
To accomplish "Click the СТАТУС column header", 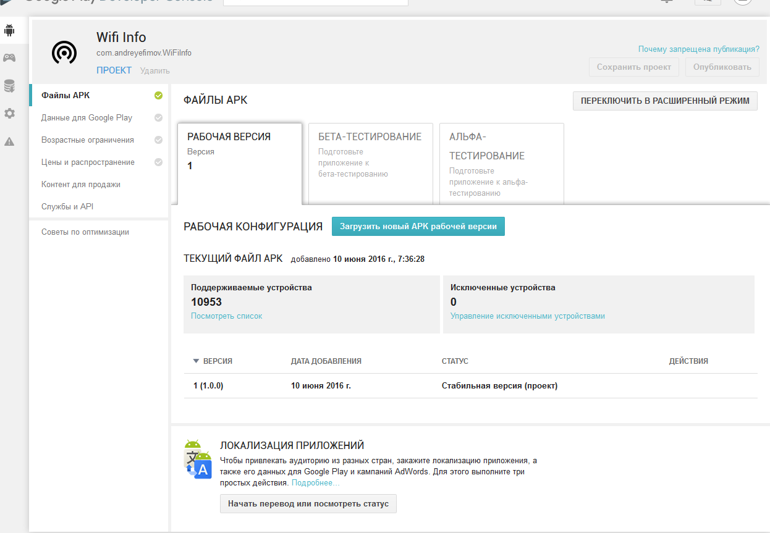I will coord(455,361).
